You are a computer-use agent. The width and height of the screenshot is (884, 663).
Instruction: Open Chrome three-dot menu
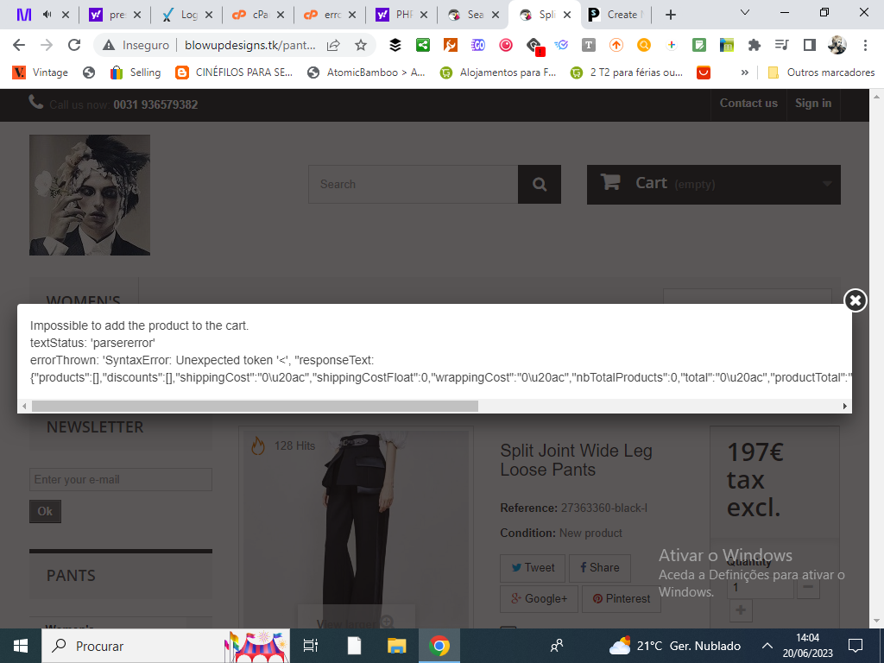click(865, 45)
